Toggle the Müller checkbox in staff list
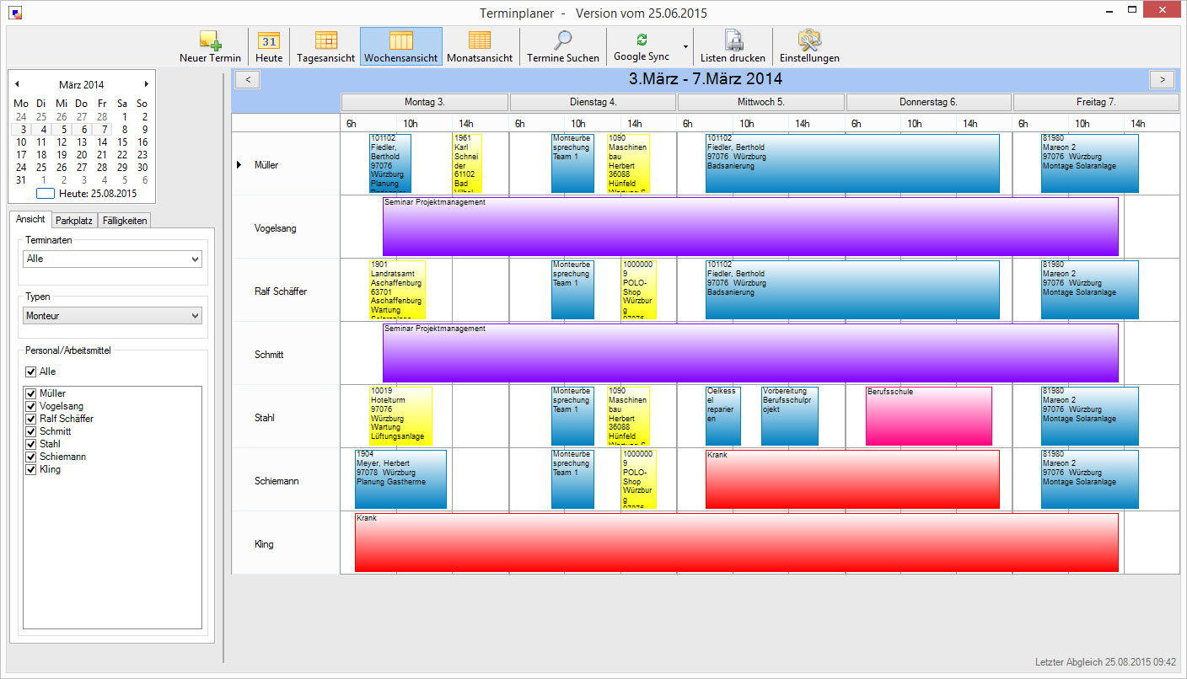The width and height of the screenshot is (1187, 679). pyautogui.click(x=31, y=393)
